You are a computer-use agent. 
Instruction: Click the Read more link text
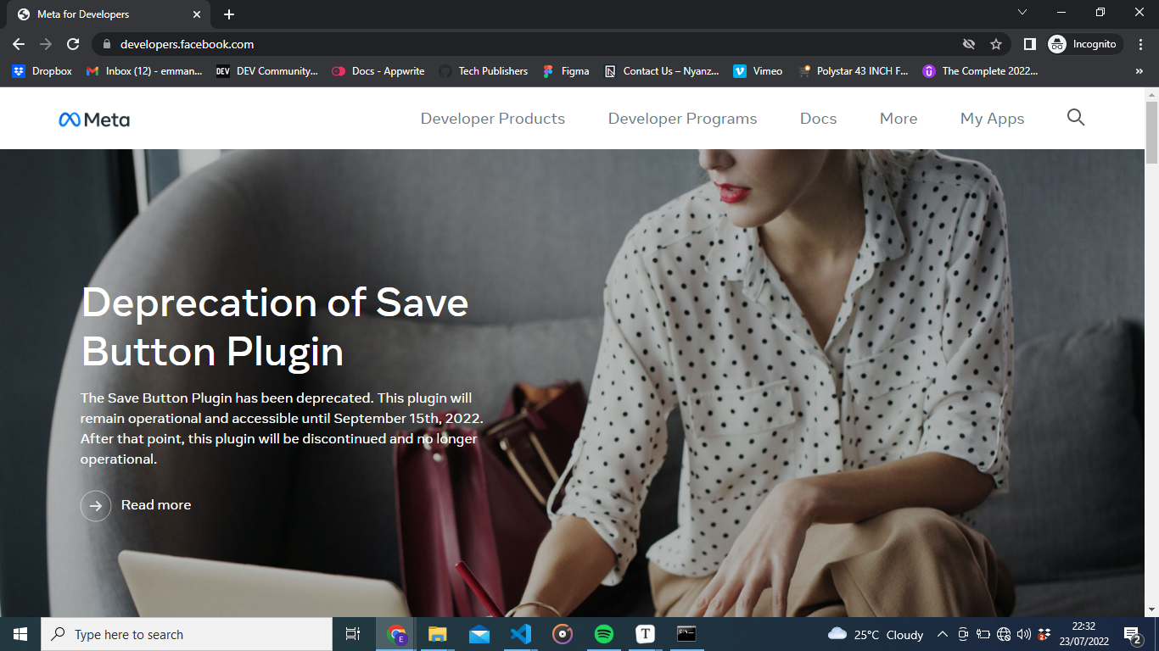point(156,505)
